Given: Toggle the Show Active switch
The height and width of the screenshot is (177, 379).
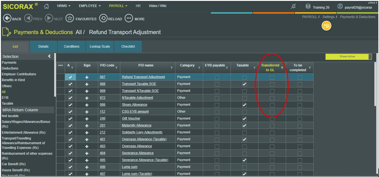Looking at the screenshot, I should [348, 57].
